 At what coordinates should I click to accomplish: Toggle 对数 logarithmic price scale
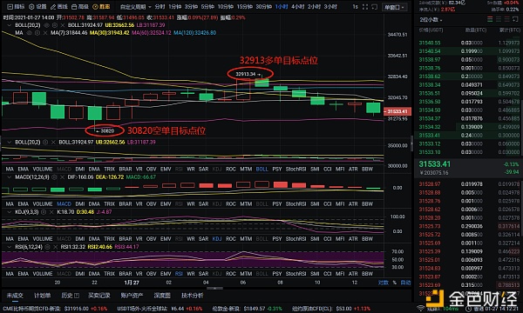(x=384, y=283)
